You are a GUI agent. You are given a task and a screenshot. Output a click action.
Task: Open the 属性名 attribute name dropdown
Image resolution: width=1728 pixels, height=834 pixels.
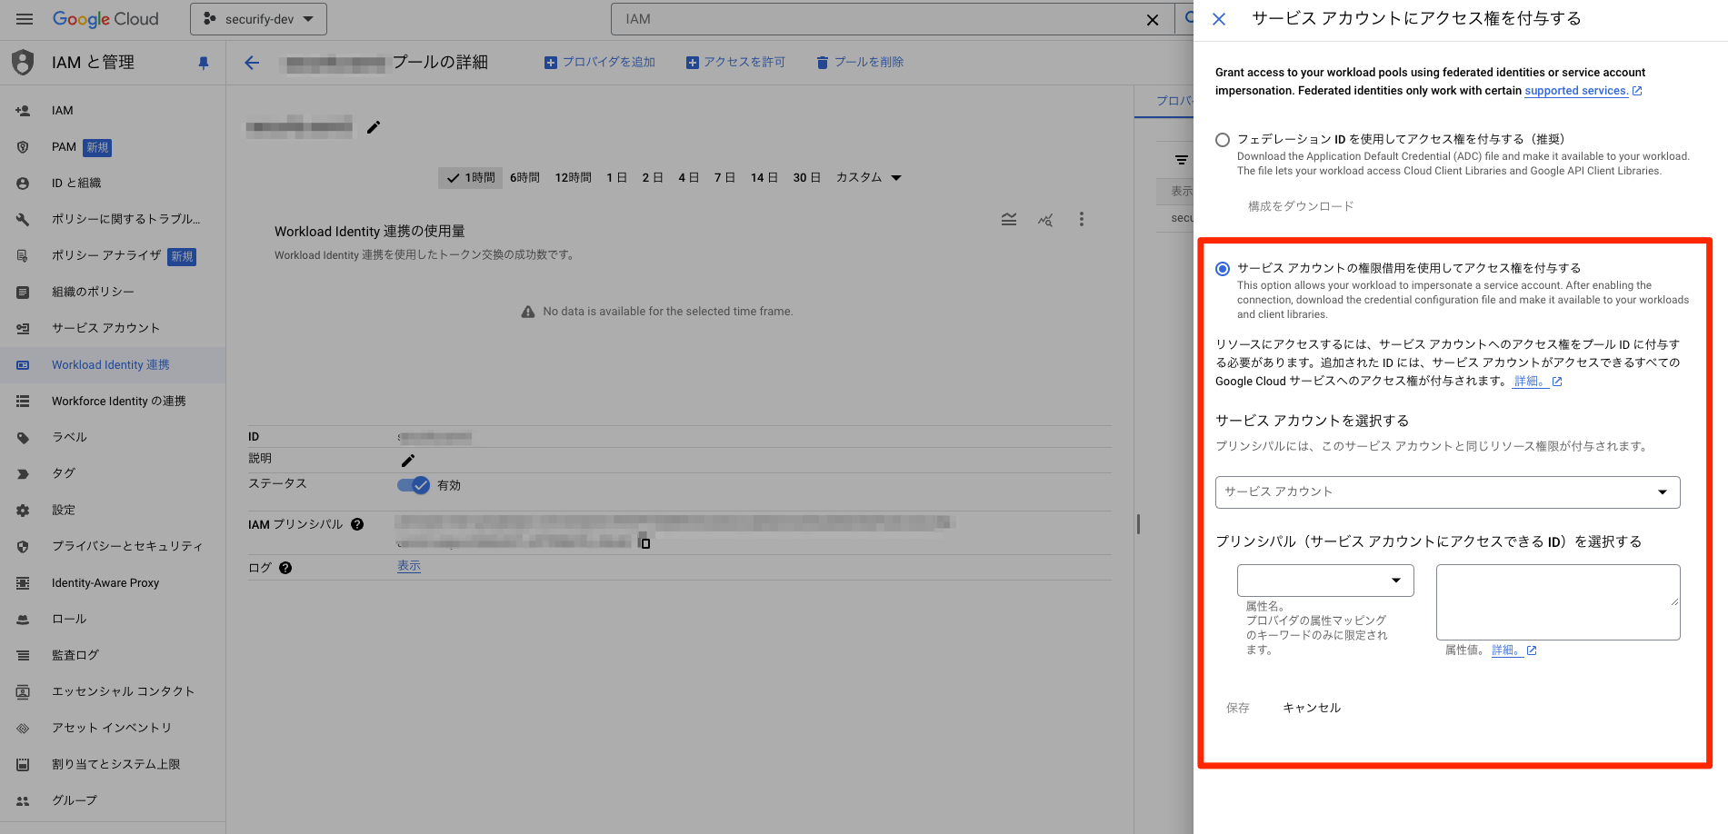pyautogui.click(x=1325, y=581)
